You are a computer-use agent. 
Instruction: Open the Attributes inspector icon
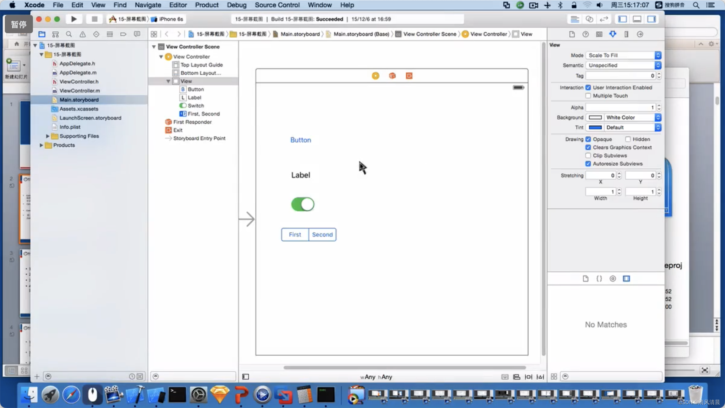(x=613, y=34)
